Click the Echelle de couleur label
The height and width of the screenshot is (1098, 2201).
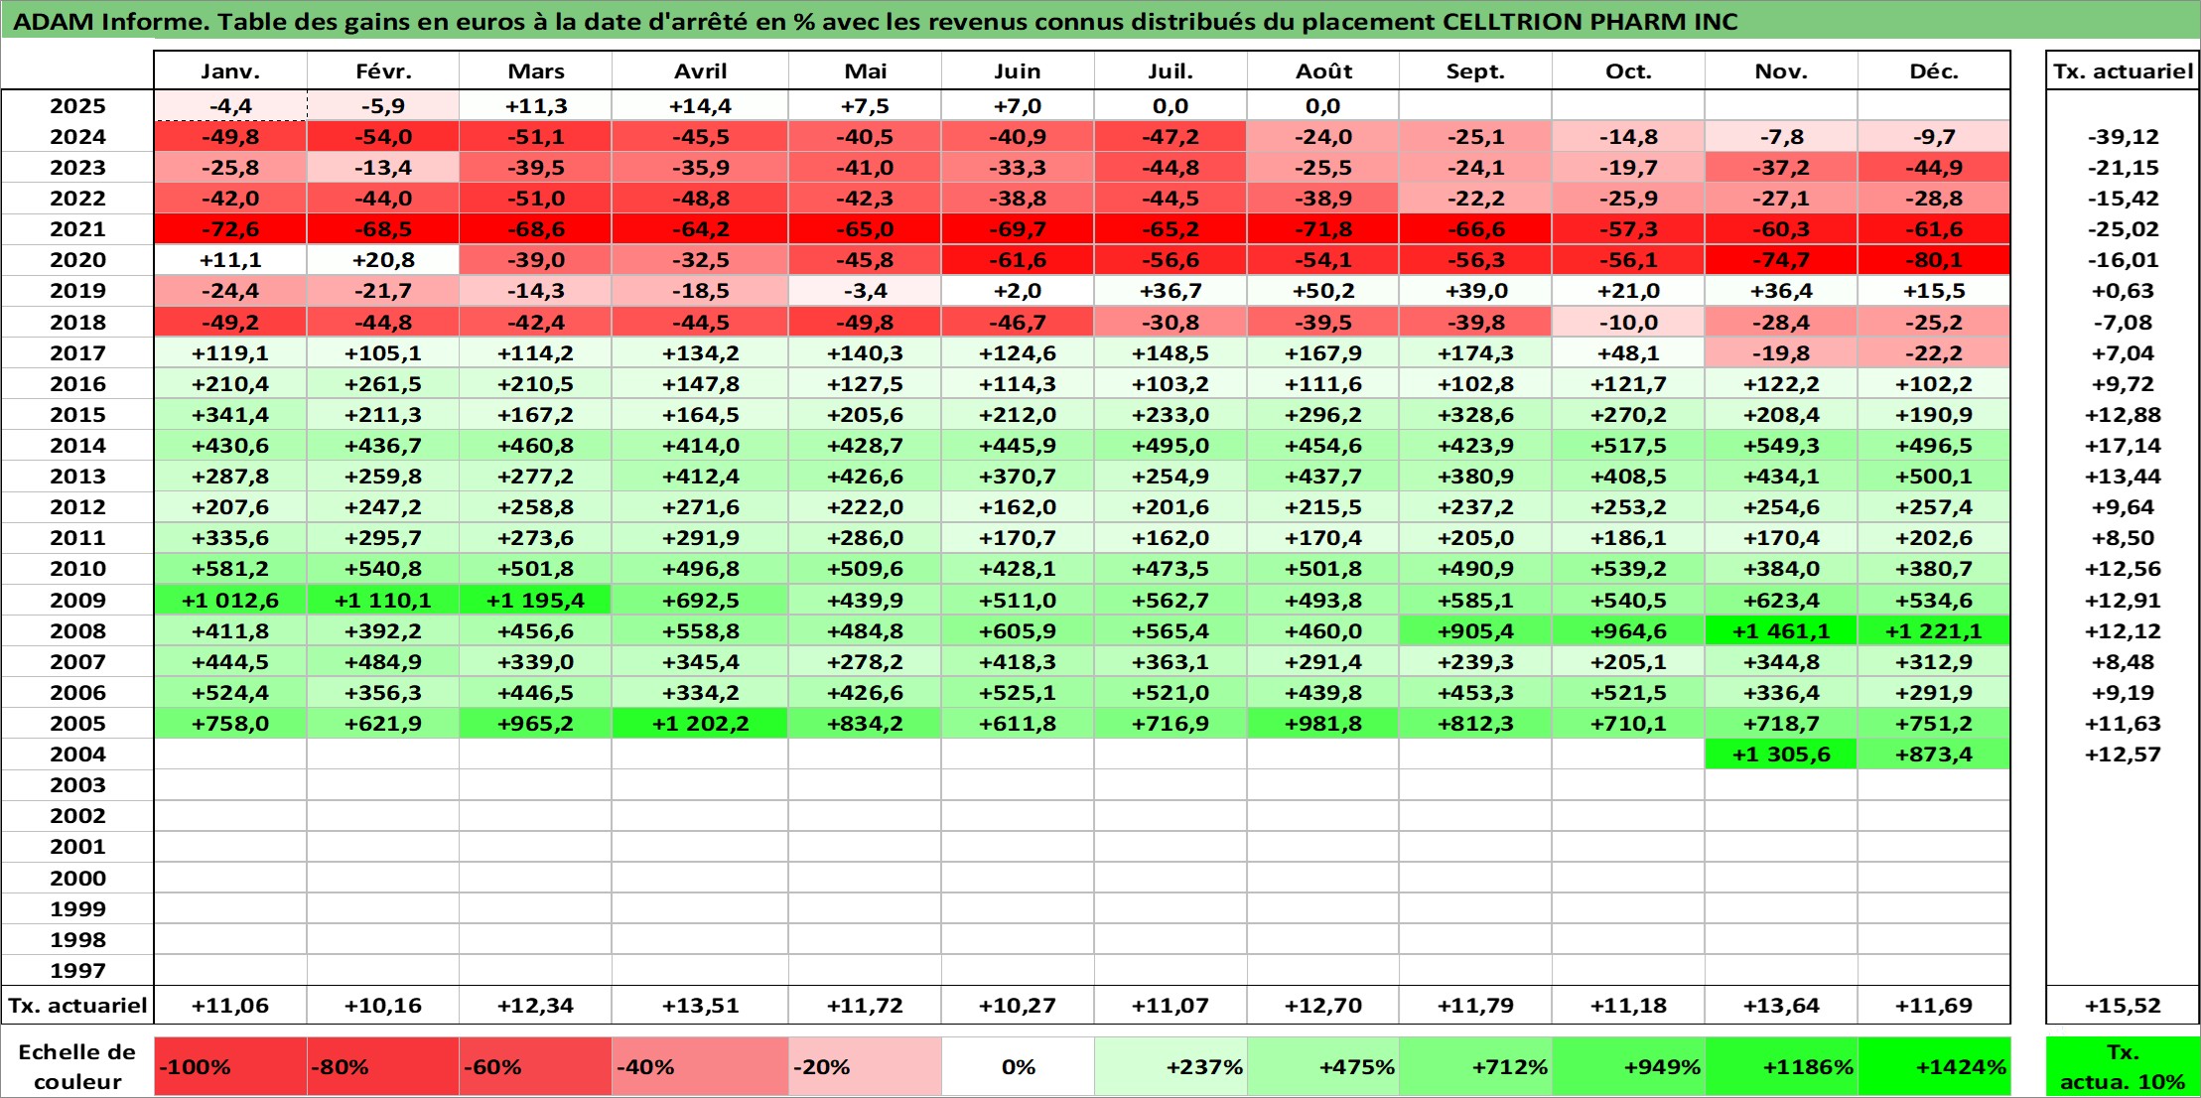coord(77,1067)
